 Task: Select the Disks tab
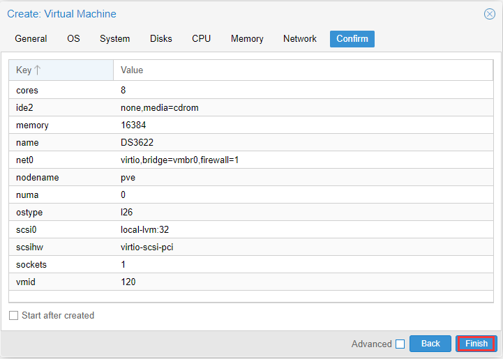pos(160,39)
